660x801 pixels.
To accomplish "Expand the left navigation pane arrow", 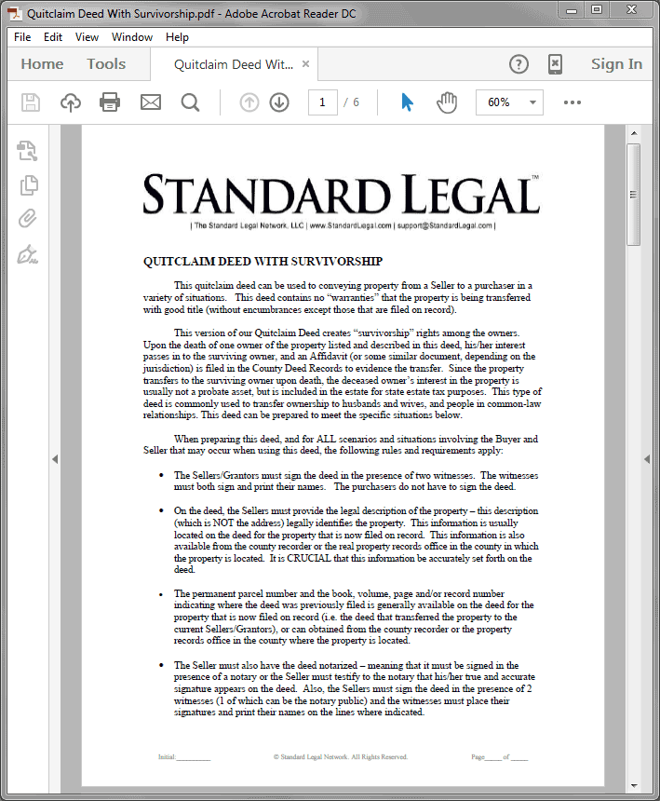I will coord(55,459).
